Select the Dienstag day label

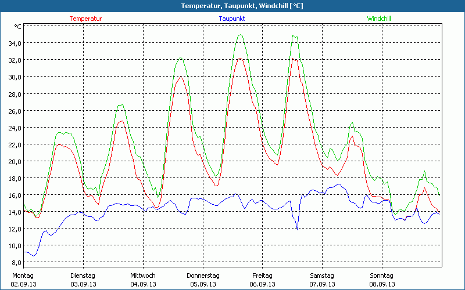[83, 275]
